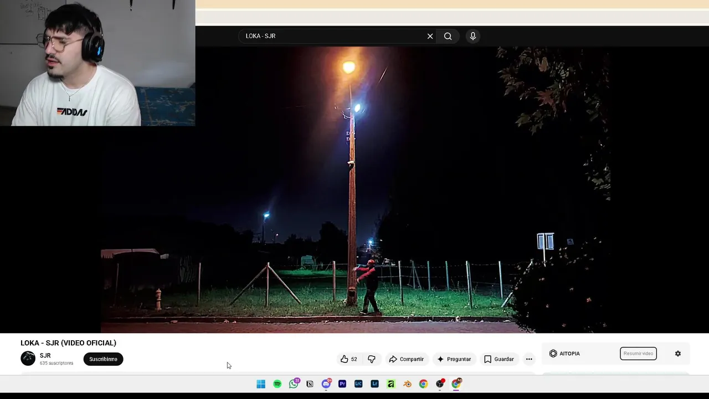Click the video player to pause
Image resolution: width=709 pixels, height=399 pixels.
354,190
